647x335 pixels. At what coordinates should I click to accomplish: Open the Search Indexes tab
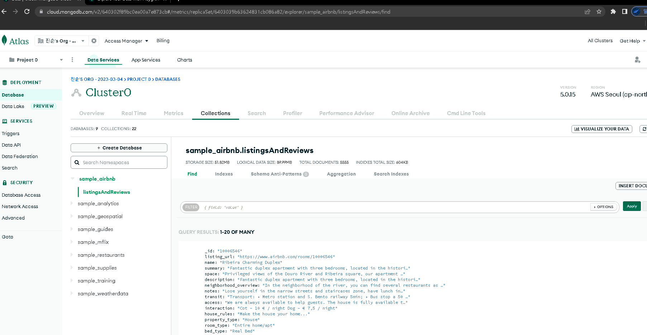pos(391,174)
